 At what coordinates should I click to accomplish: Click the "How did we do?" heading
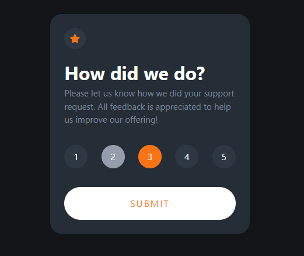pos(135,74)
